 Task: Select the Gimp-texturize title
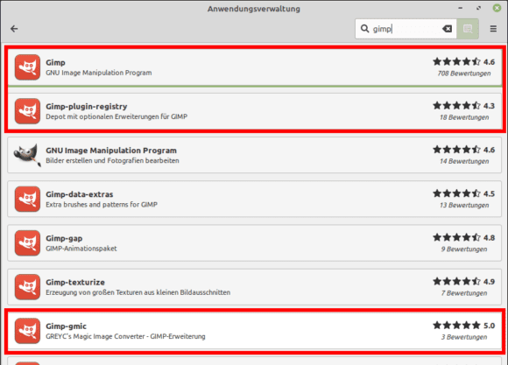click(x=75, y=282)
